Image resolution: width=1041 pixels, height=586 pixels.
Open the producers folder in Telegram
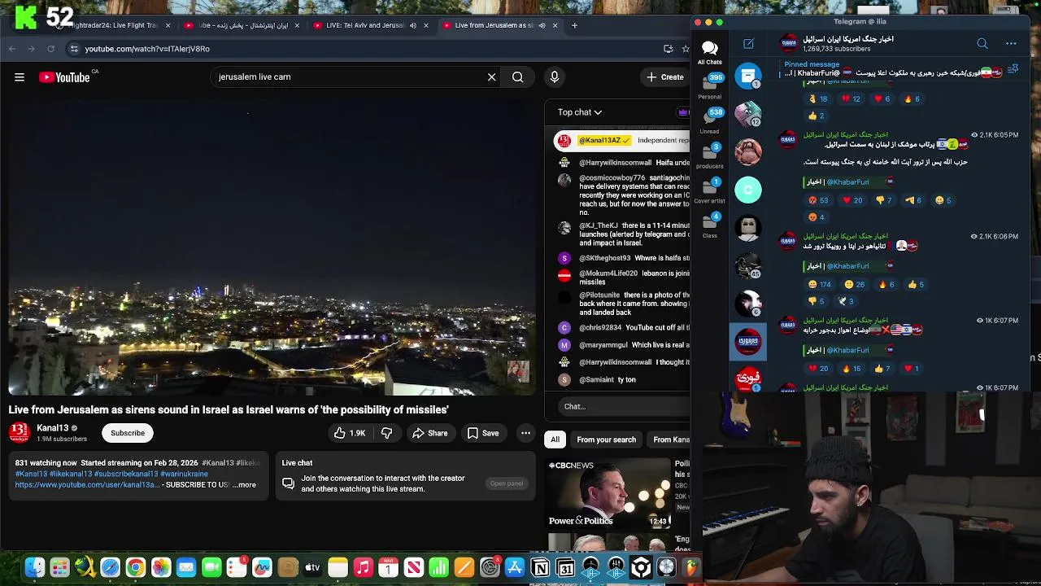709,155
